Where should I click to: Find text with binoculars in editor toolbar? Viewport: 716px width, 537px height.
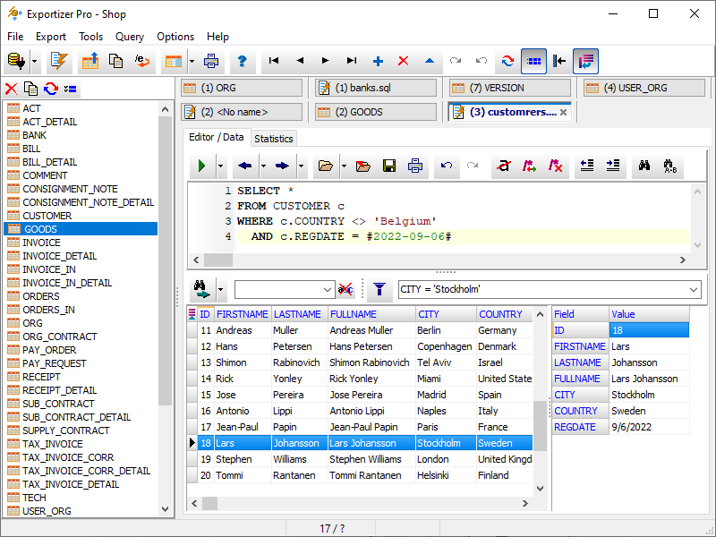pos(644,166)
